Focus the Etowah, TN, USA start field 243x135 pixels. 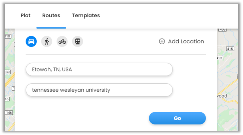coord(99,69)
